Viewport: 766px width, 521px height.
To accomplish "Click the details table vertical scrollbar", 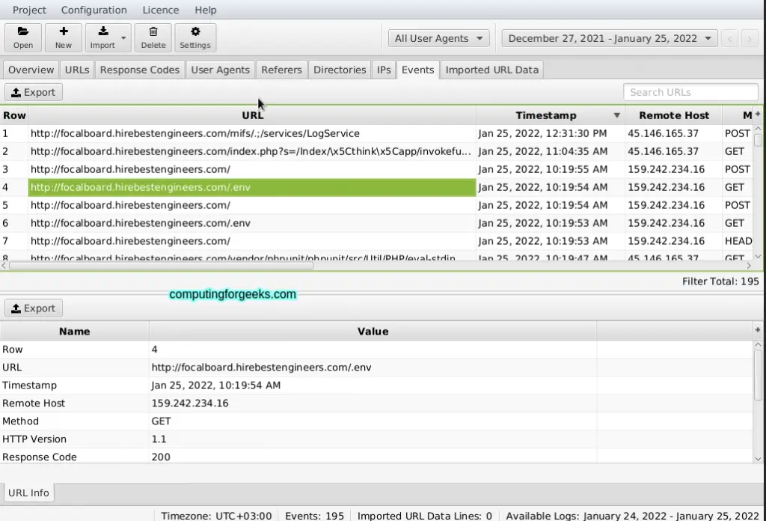I will pos(758,375).
